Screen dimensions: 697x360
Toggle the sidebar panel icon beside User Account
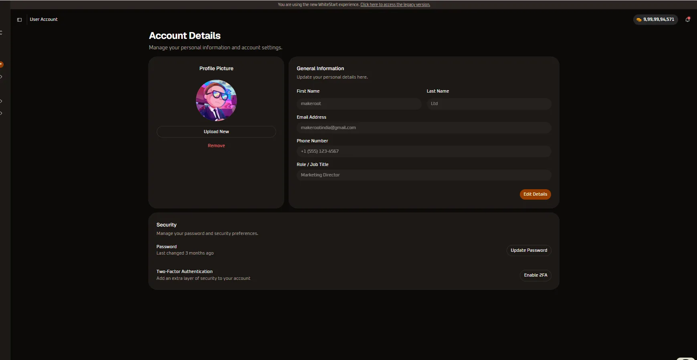pos(19,20)
